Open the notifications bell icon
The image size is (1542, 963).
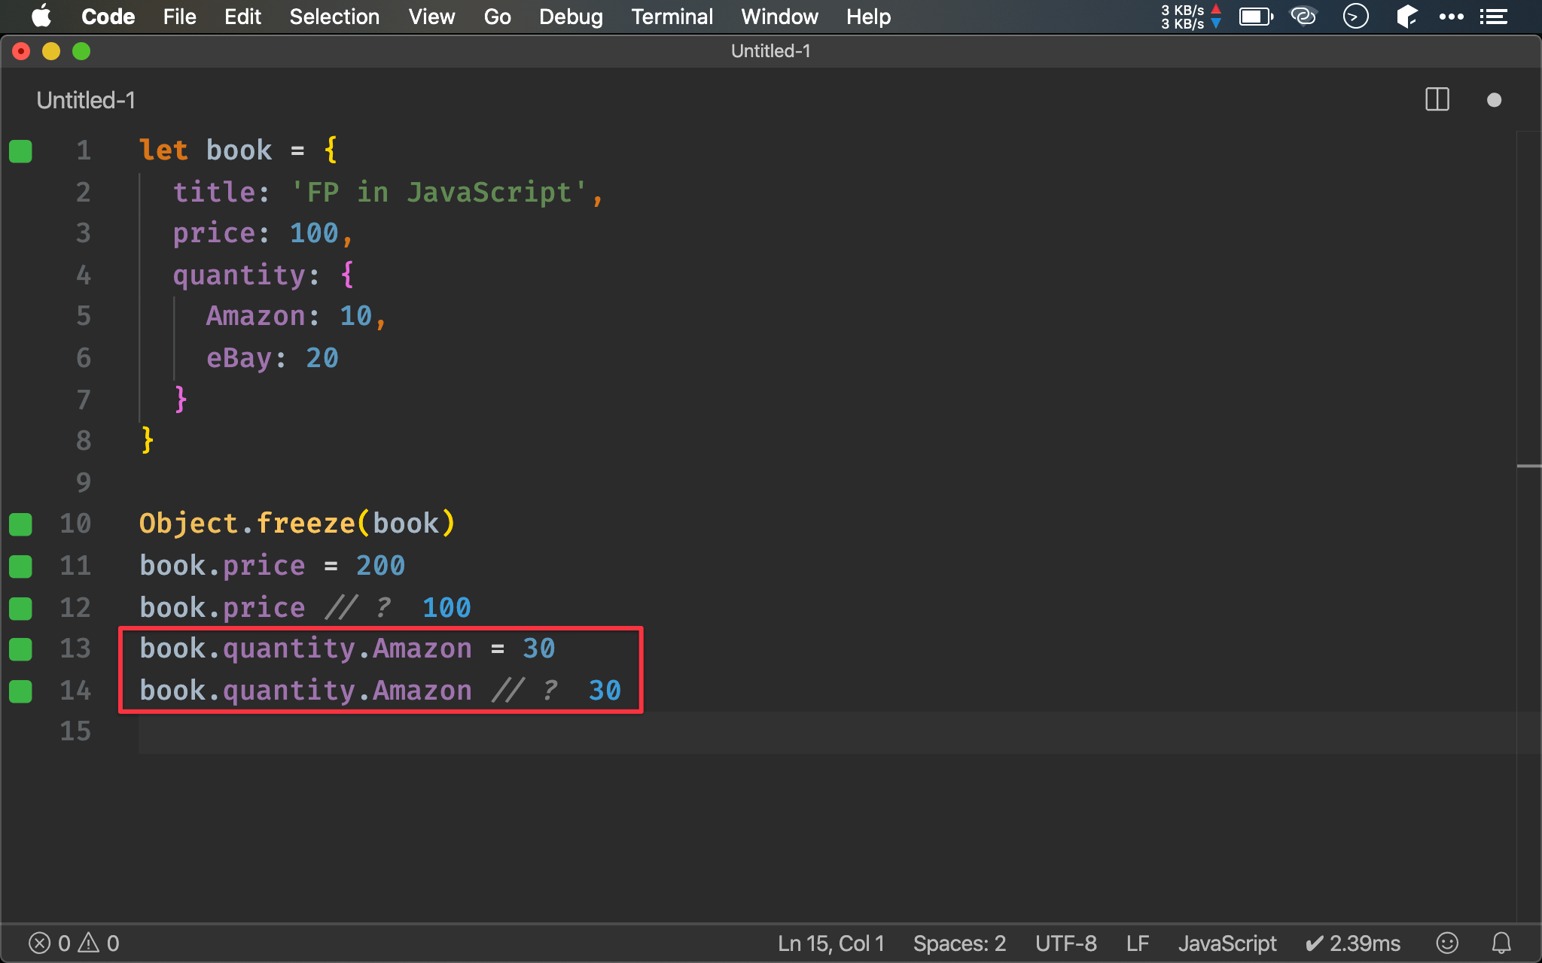1501,943
